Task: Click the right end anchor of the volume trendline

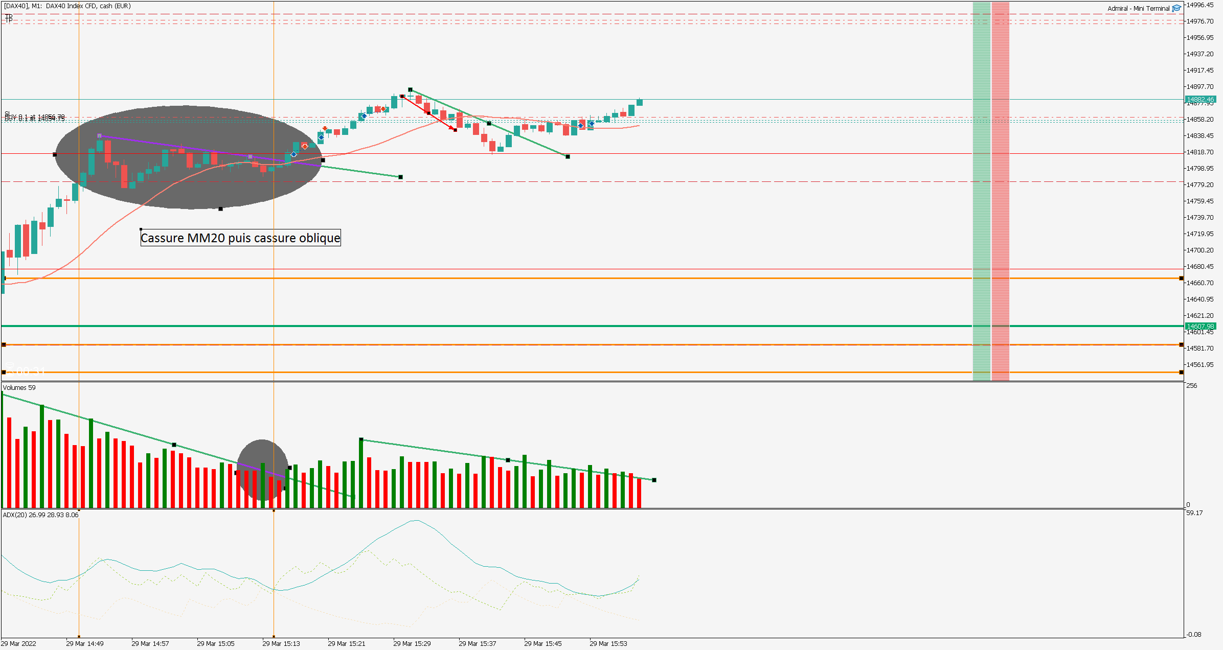Action: (x=654, y=480)
